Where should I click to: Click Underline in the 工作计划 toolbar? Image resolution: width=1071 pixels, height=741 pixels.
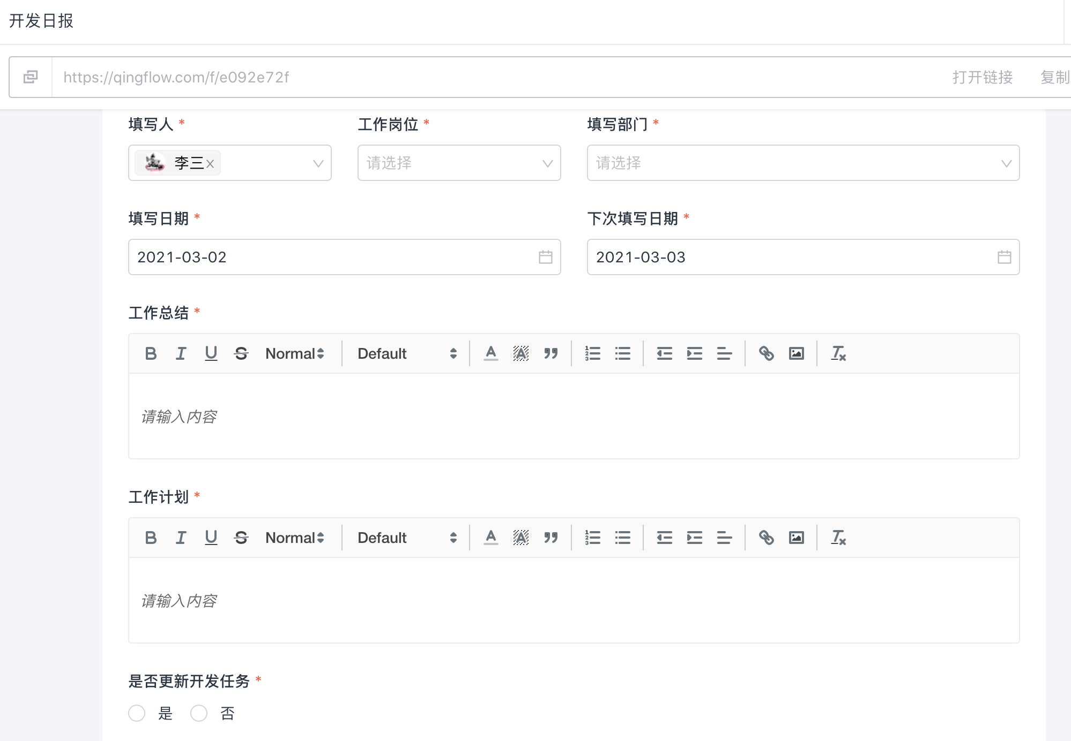211,538
